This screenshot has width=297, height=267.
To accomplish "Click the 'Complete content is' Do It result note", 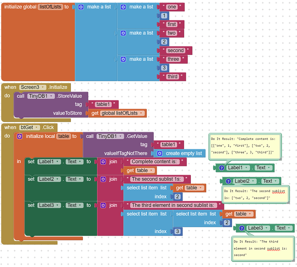I will tap(245, 147).
